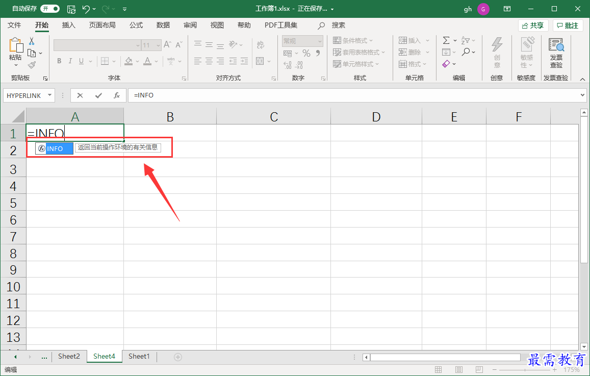
Task: Click the Percent Style icon
Action: tap(306, 54)
